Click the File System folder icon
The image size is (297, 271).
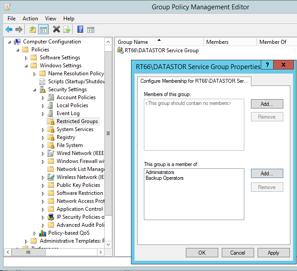(51, 145)
